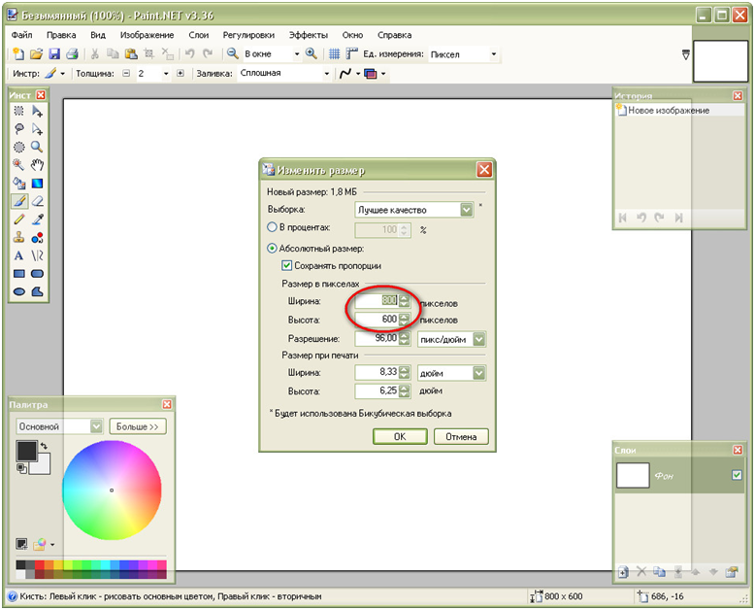Open the 'Пиксел' units dropdown
Viewport: 755px width, 610px height.
(494, 54)
